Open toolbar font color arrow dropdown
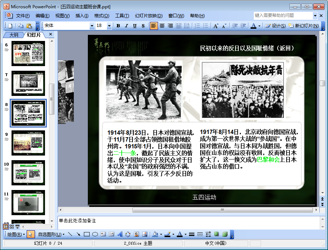This screenshot has width=328, height=250. pyautogui.click(x=259, y=26)
